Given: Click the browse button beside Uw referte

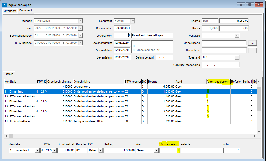Looking at the screenshot, I should (252, 50).
